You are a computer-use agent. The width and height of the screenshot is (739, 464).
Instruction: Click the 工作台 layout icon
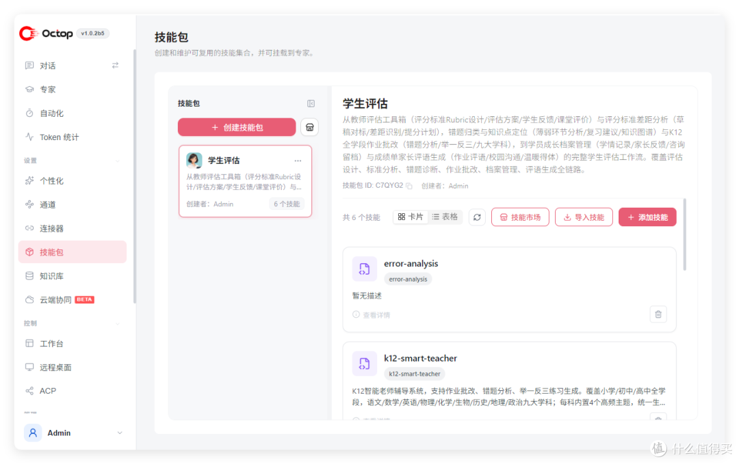coord(29,343)
